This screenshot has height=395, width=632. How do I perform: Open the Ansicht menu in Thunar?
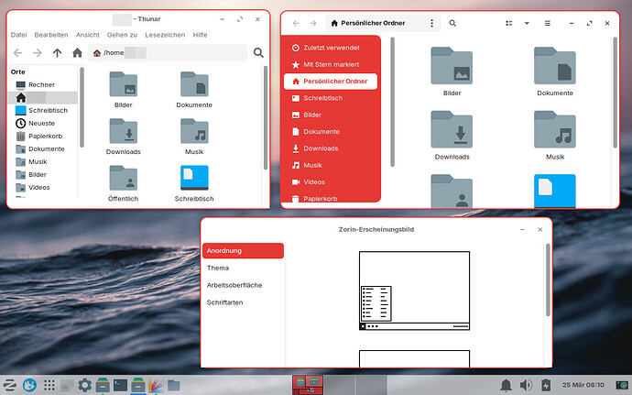(88, 35)
